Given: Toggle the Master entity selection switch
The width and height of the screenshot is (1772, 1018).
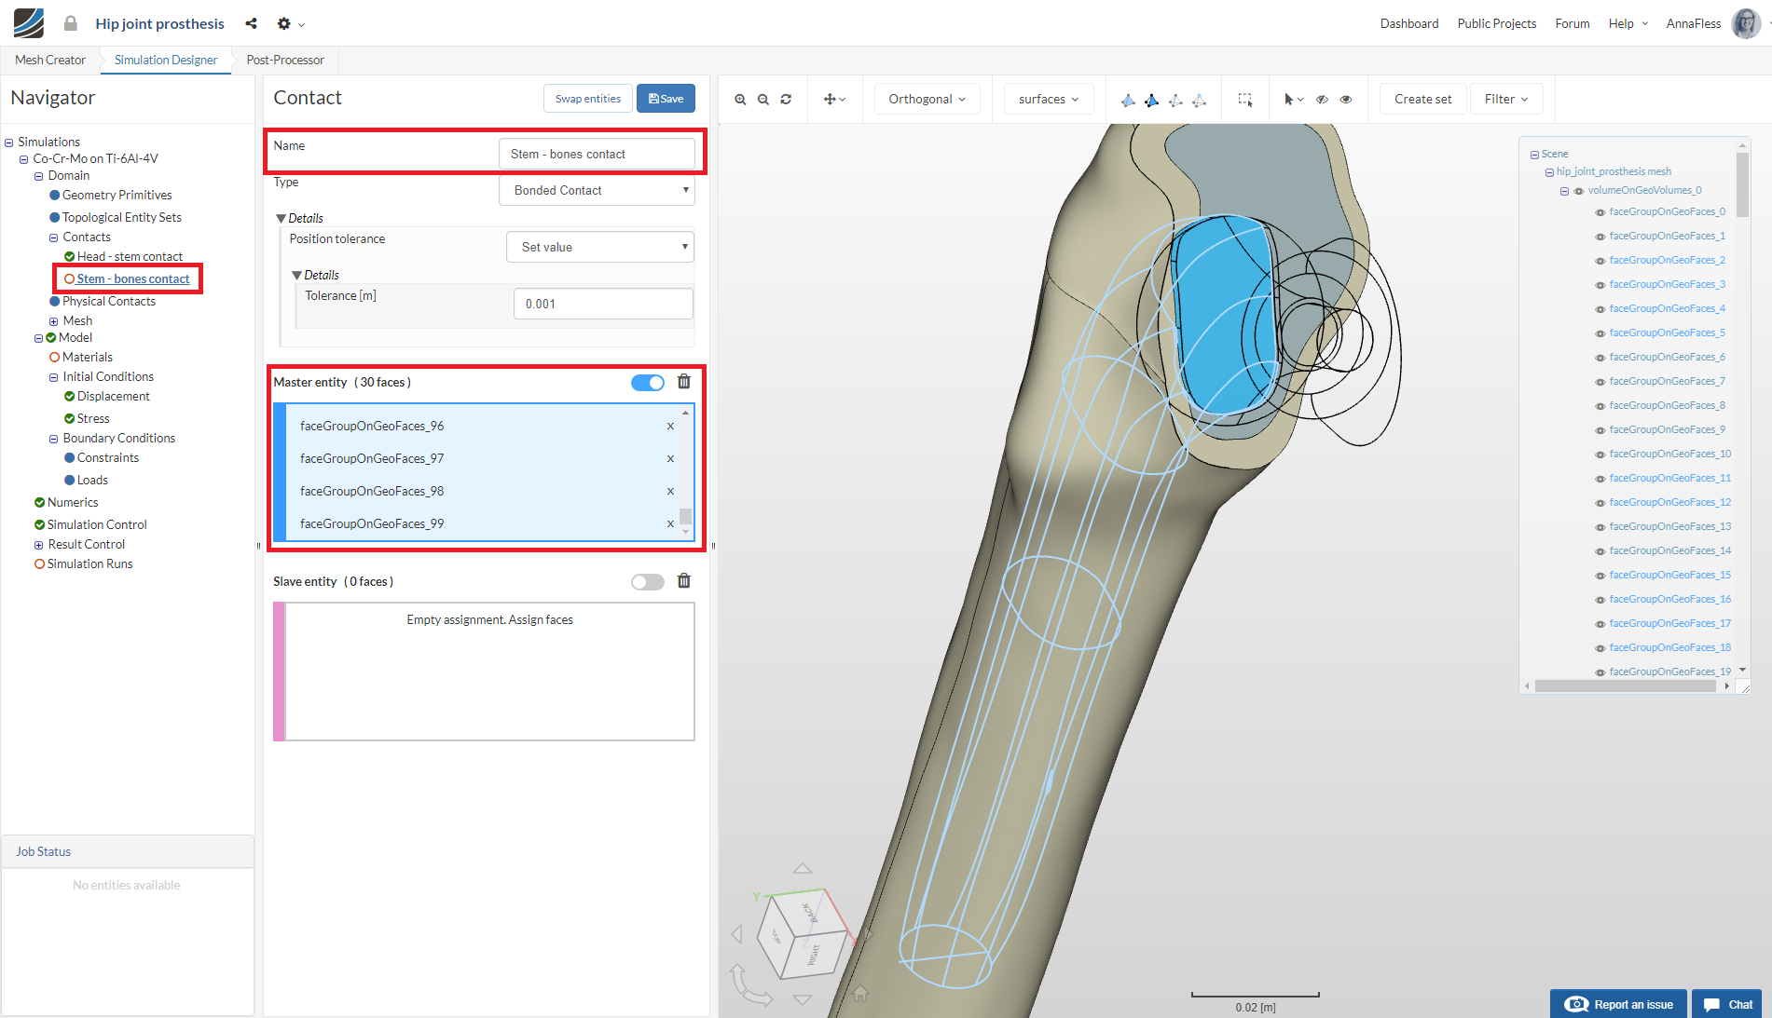Looking at the screenshot, I should 648,383.
